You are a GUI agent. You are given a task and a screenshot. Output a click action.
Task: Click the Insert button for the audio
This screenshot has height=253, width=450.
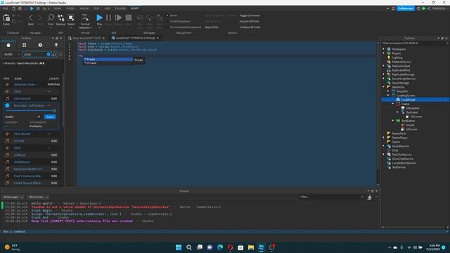pyautogui.click(x=50, y=117)
